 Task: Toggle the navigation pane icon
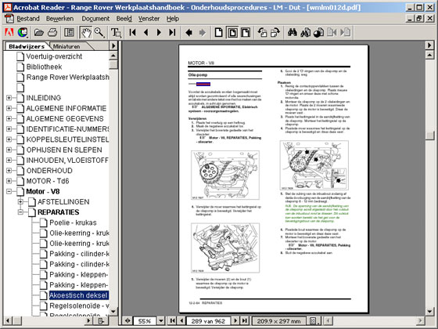click(69, 32)
